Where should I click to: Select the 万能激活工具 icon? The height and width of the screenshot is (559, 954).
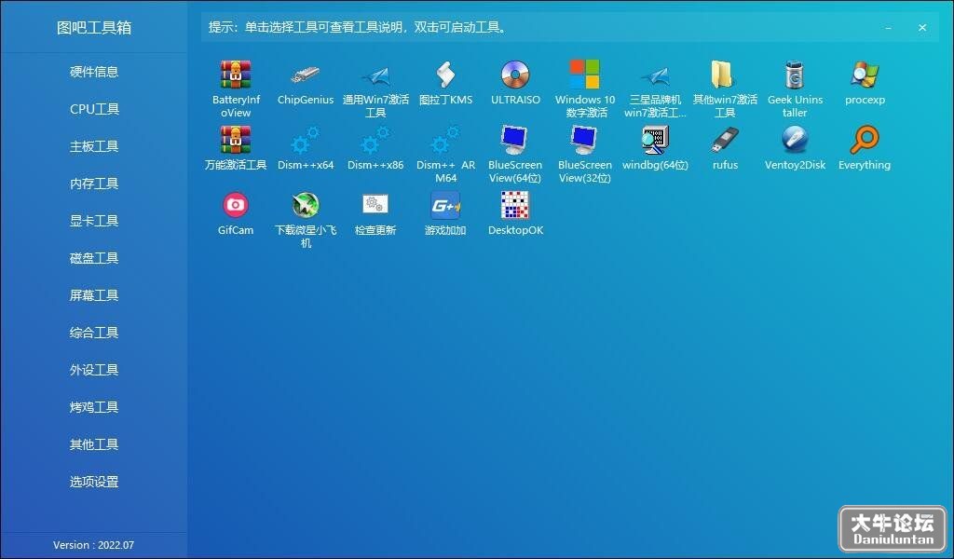click(x=236, y=140)
